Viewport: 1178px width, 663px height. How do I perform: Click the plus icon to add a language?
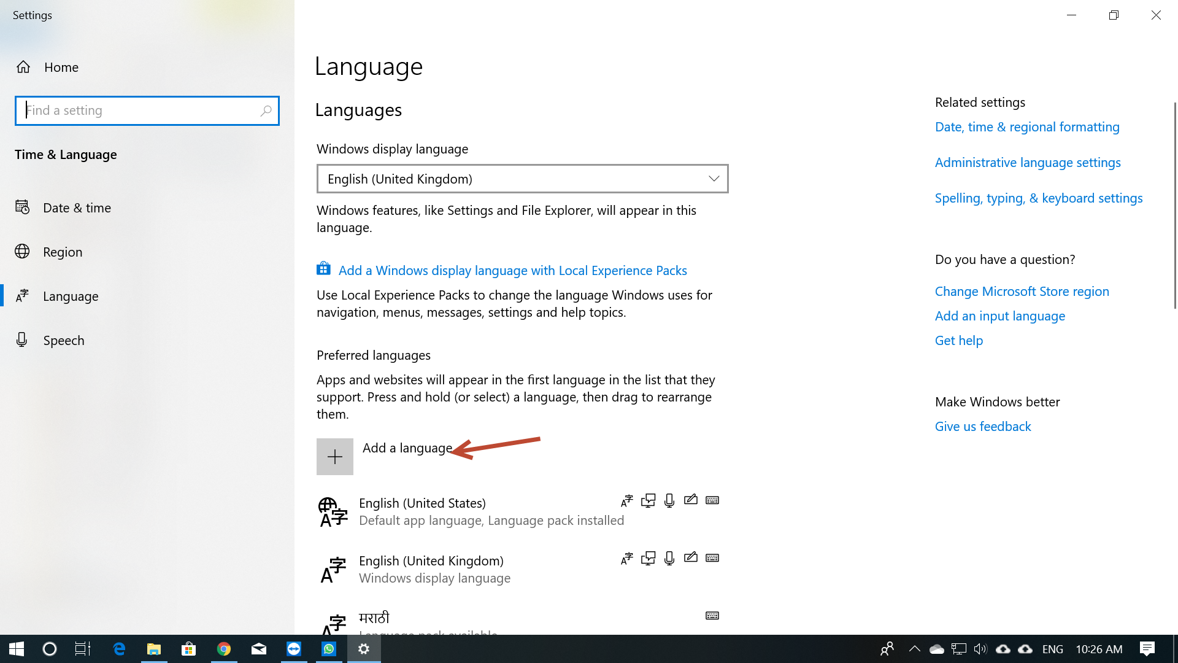tap(334, 457)
